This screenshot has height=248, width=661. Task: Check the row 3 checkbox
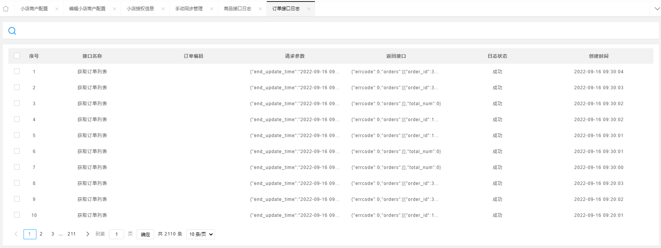(x=17, y=103)
